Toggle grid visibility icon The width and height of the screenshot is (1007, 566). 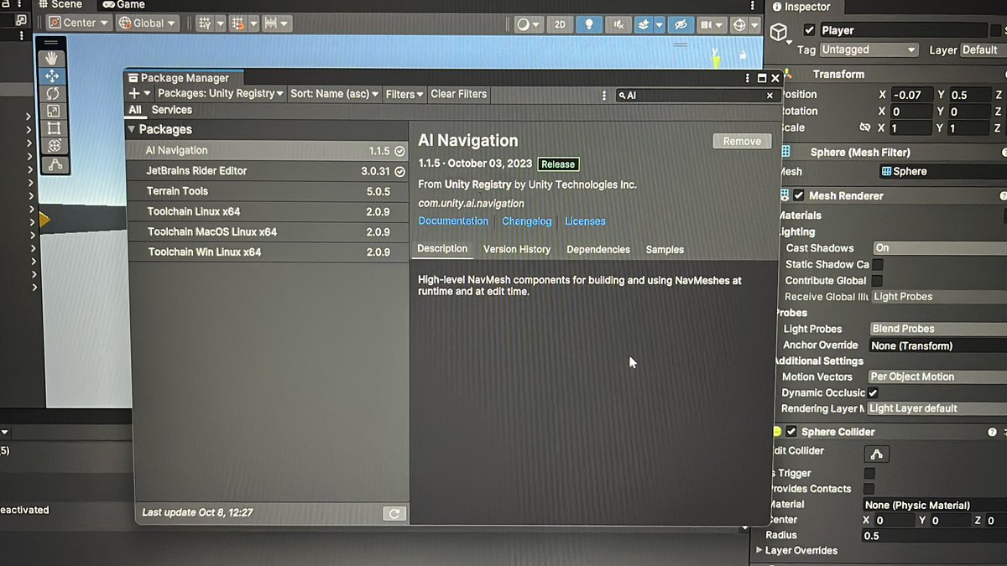point(205,23)
